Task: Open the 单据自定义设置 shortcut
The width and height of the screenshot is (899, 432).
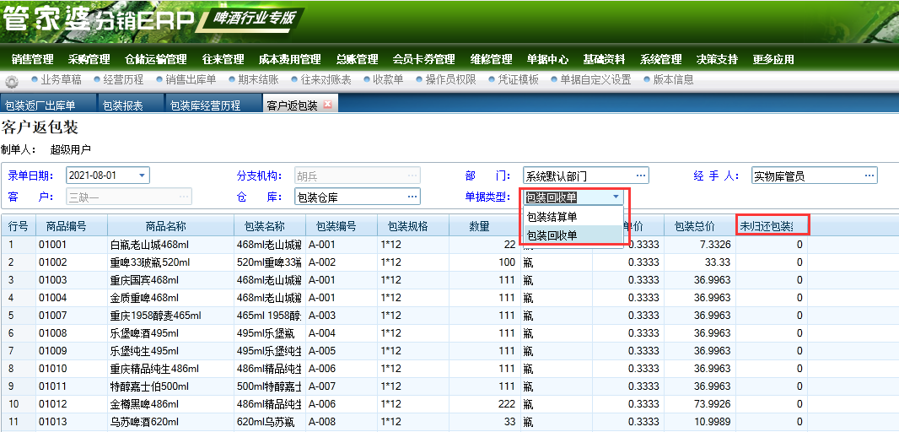Action: [x=590, y=80]
